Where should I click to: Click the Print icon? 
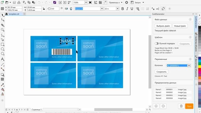coord(19,3)
